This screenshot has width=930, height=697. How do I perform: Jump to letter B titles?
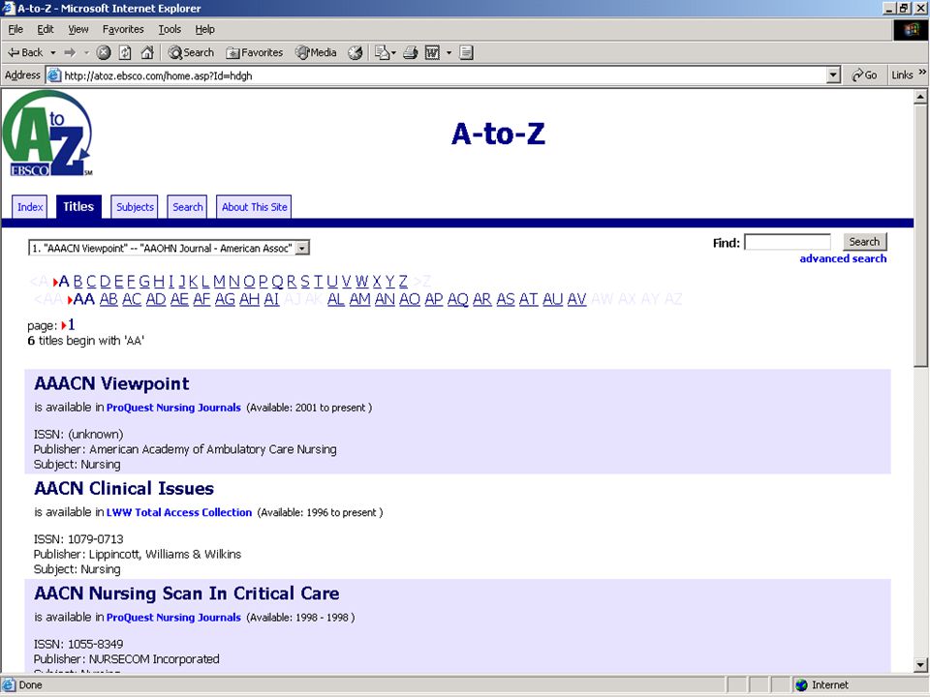(x=77, y=282)
